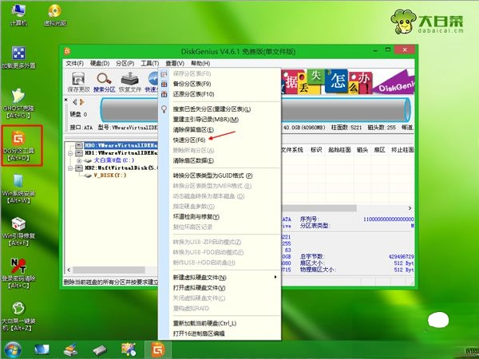Screen dimensions: 479x359
Task: Choose 备份分区表(F9) menu entry
Action: point(220,84)
